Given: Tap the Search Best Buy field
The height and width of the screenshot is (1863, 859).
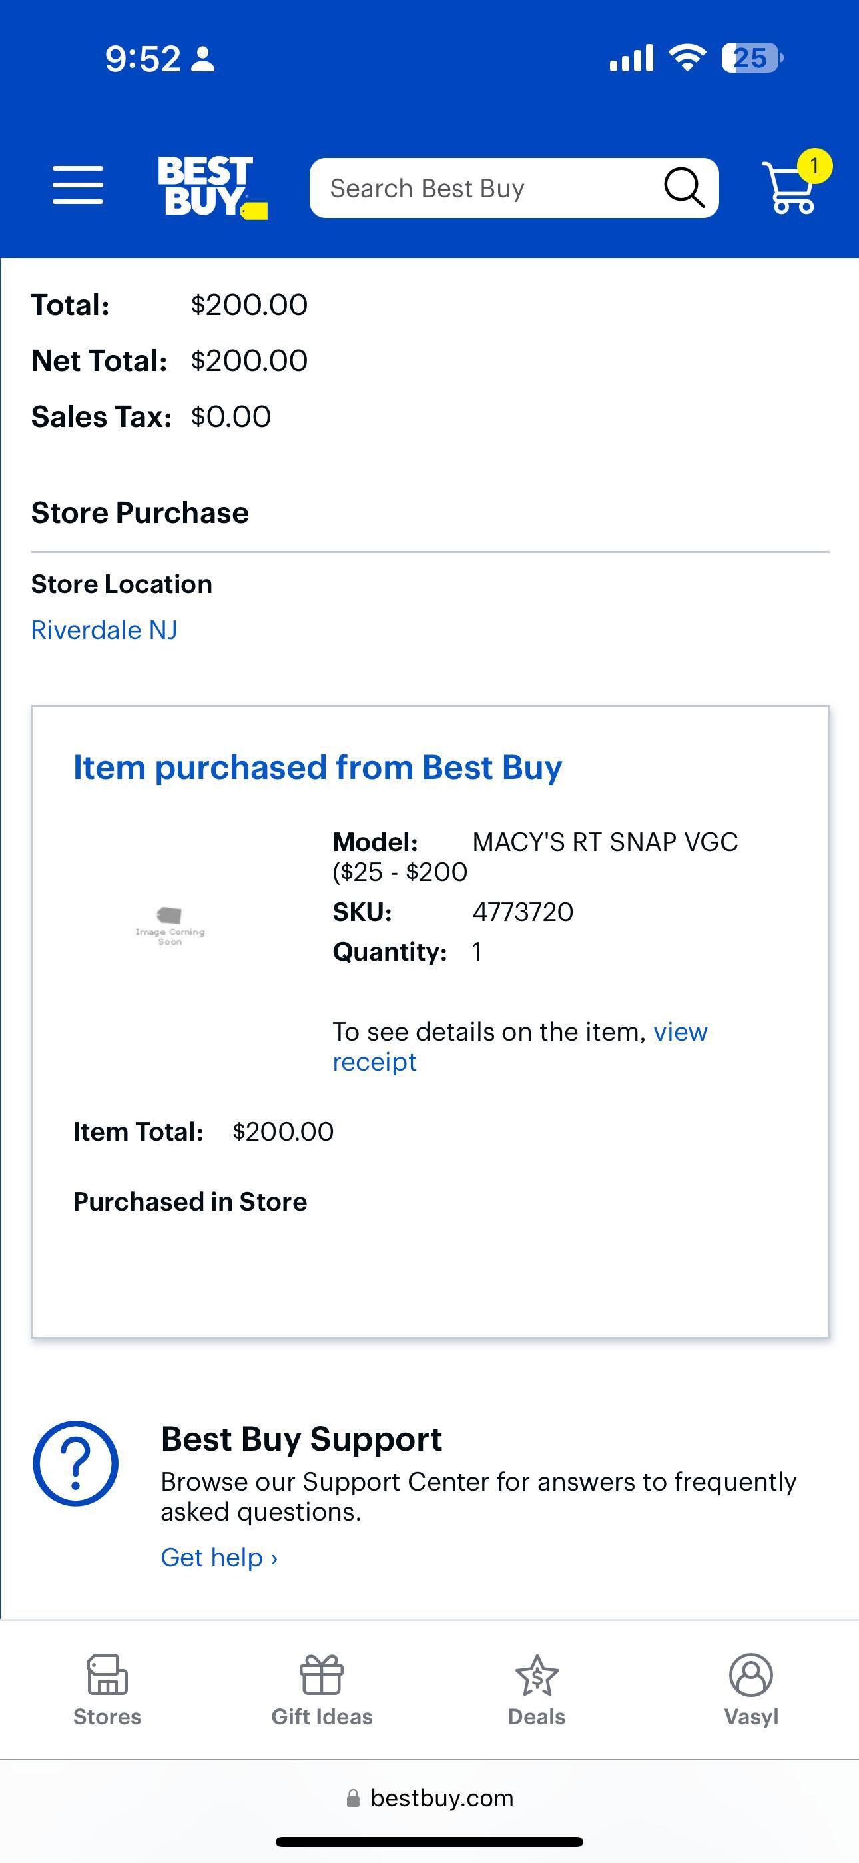Looking at the screenshot, I should (x=485, y=188).
